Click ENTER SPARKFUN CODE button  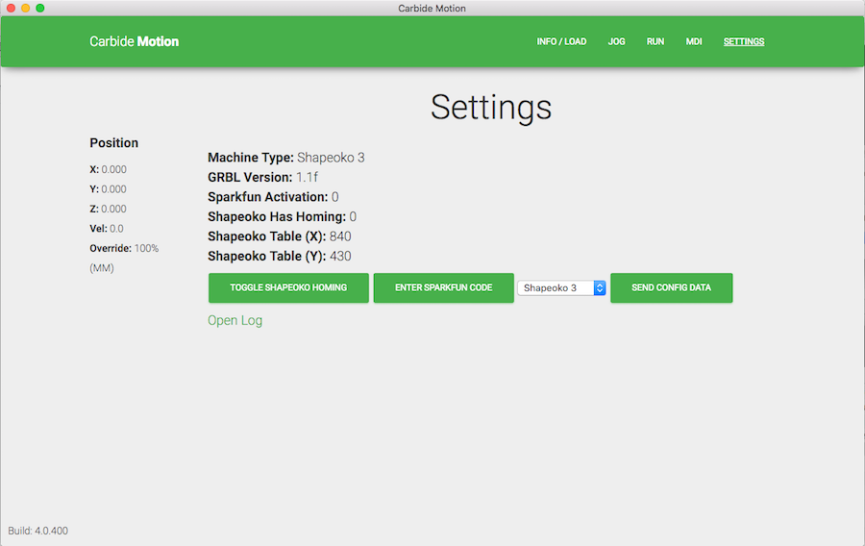[443, 287]
